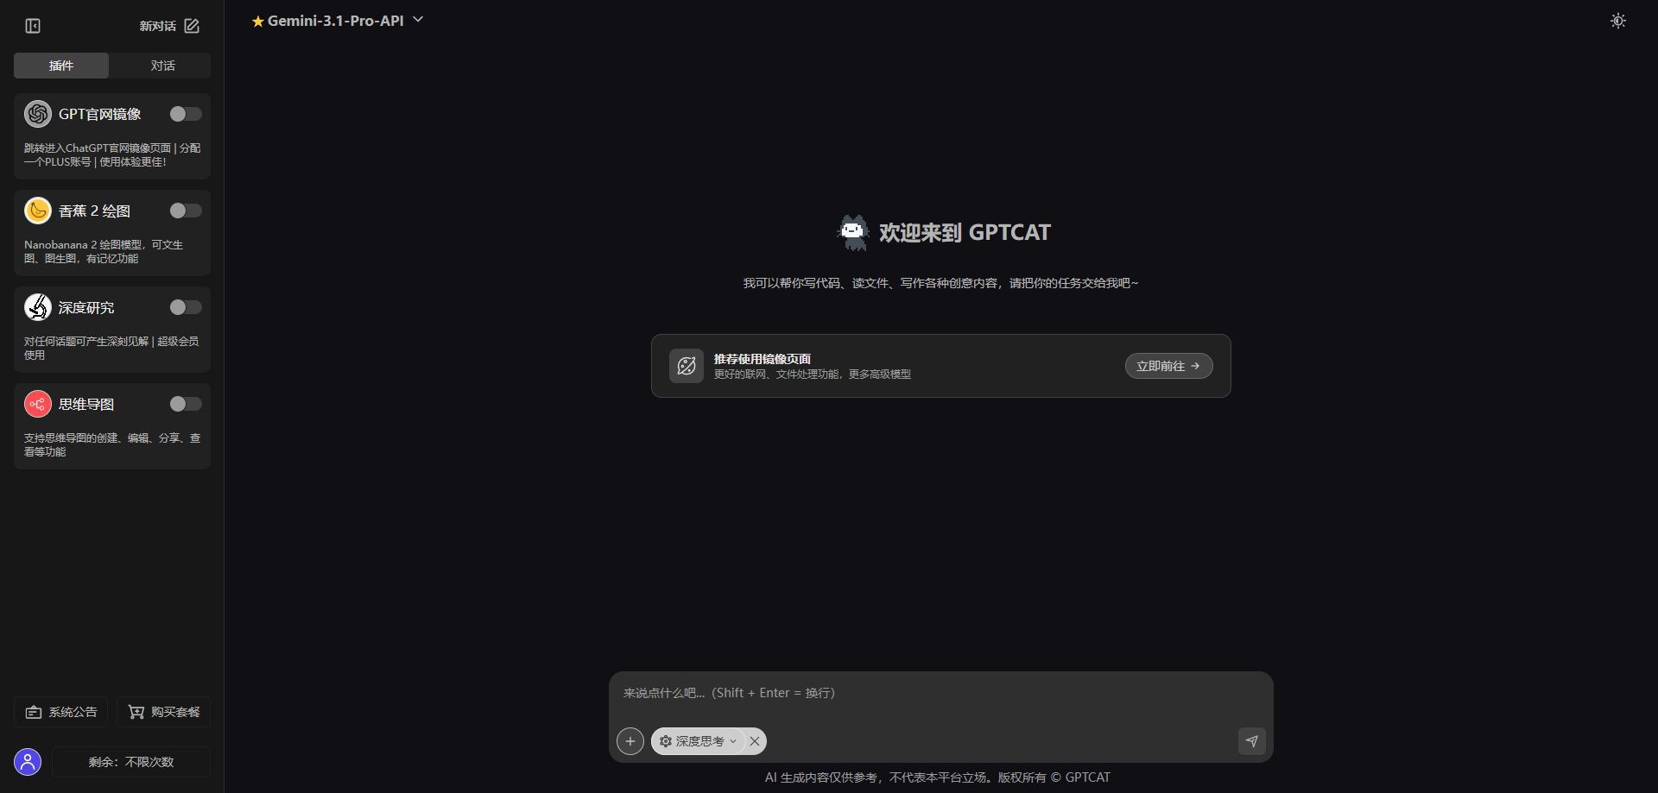Screen dimensions: 1658x793
Task: Open 系统公告 announcements
Action: (x=61, y=712)
